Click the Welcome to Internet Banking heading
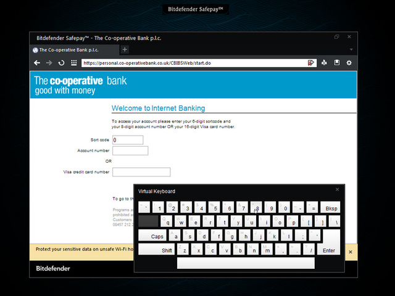Screen dimensions: 395x296 pos(158,109)
